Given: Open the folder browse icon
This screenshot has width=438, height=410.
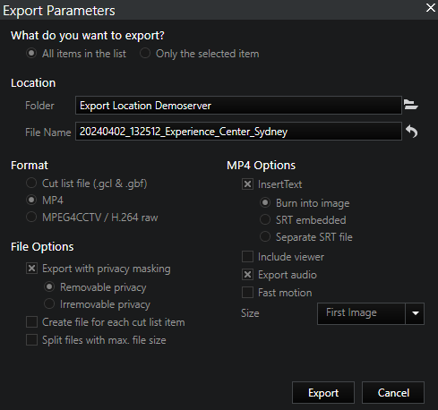Looking at the screenshot, I should (x=411, y=105).
